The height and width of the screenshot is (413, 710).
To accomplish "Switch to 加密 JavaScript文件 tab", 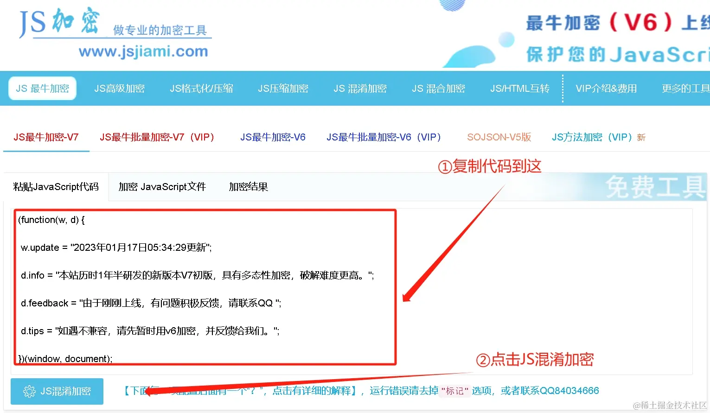I will coord(162,186).
